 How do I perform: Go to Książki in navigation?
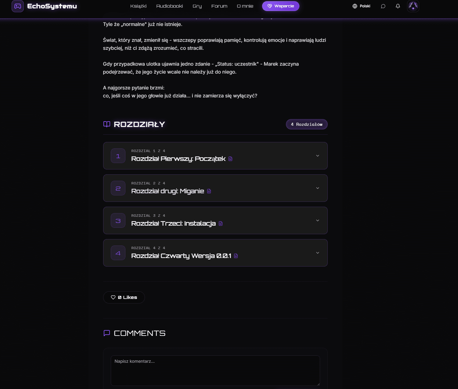click(138, 6)
